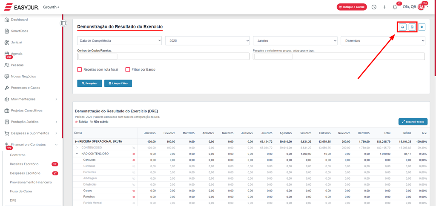
Task: Click the print icon button
Action: pyautogui.click(x=402, y=27)
